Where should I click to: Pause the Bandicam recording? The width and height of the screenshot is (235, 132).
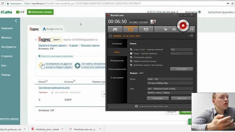point(192,29)
